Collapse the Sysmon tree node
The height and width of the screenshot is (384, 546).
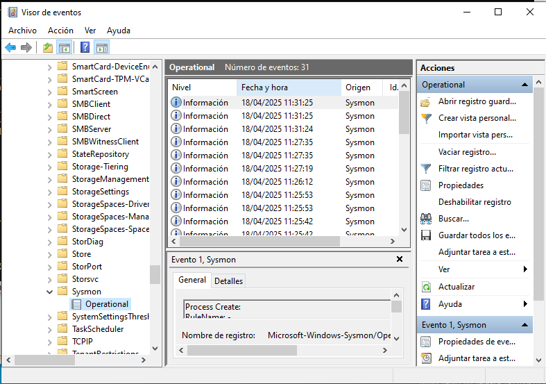coord(50,292)
